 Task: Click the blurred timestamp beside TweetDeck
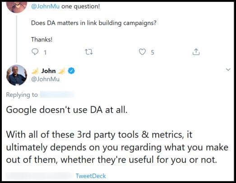click(39, 176)
